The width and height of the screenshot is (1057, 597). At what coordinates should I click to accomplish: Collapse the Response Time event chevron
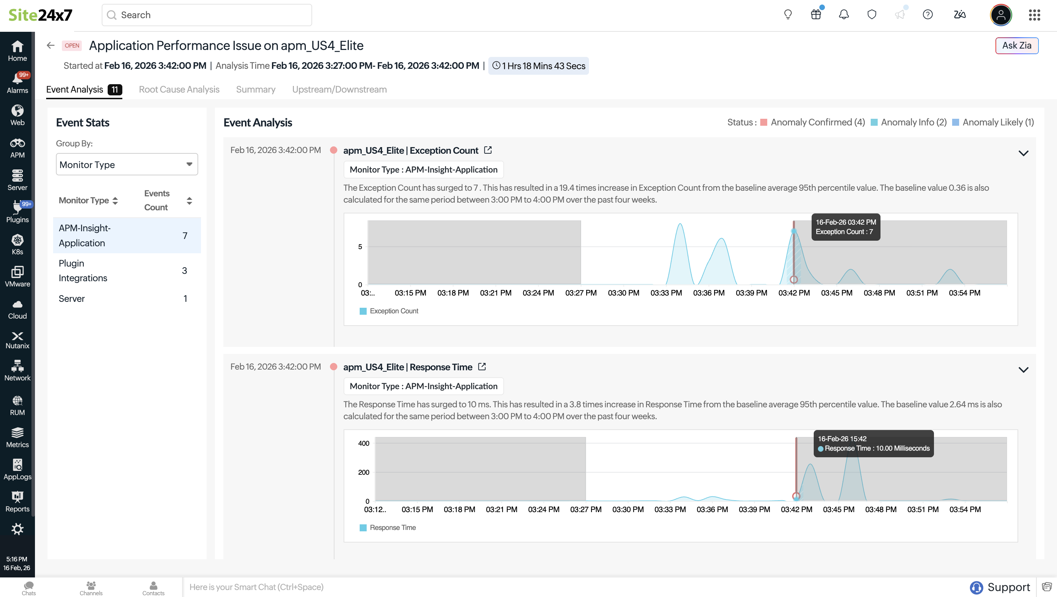pos(1023,370)
